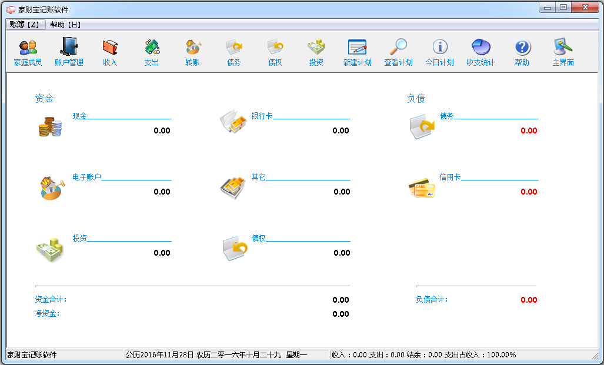The width and height of the screenshot is (604, 365).
Task: Open the 帮助 [H] menu
Action: [65, 25]
